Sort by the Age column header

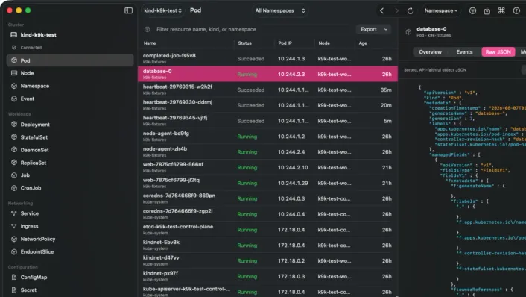coord(363,43)
